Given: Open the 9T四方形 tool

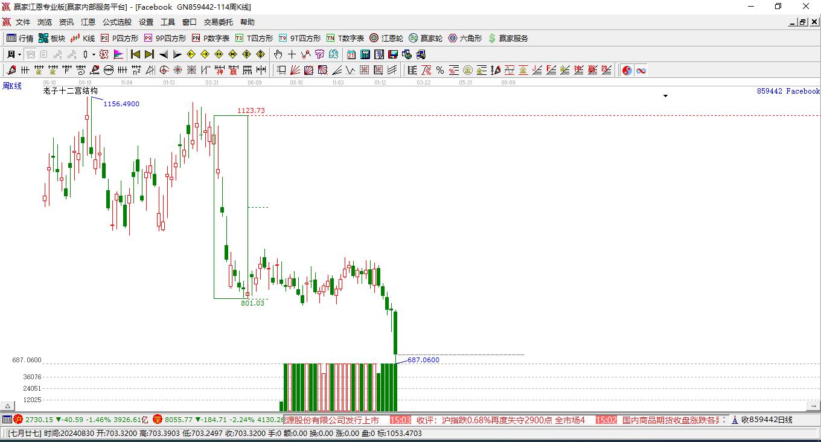Looking at the screenshot, I should pyautogui.click(x=299, y=38).
